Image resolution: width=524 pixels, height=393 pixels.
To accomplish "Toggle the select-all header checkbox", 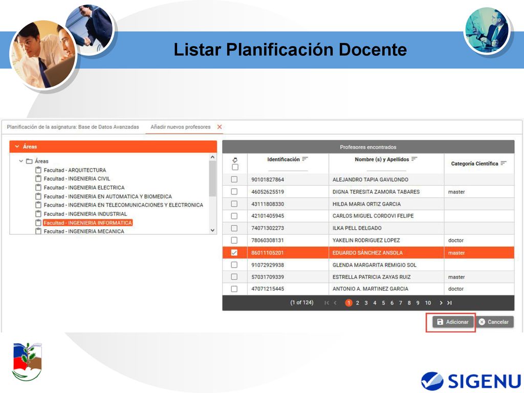I will [235, 167].
